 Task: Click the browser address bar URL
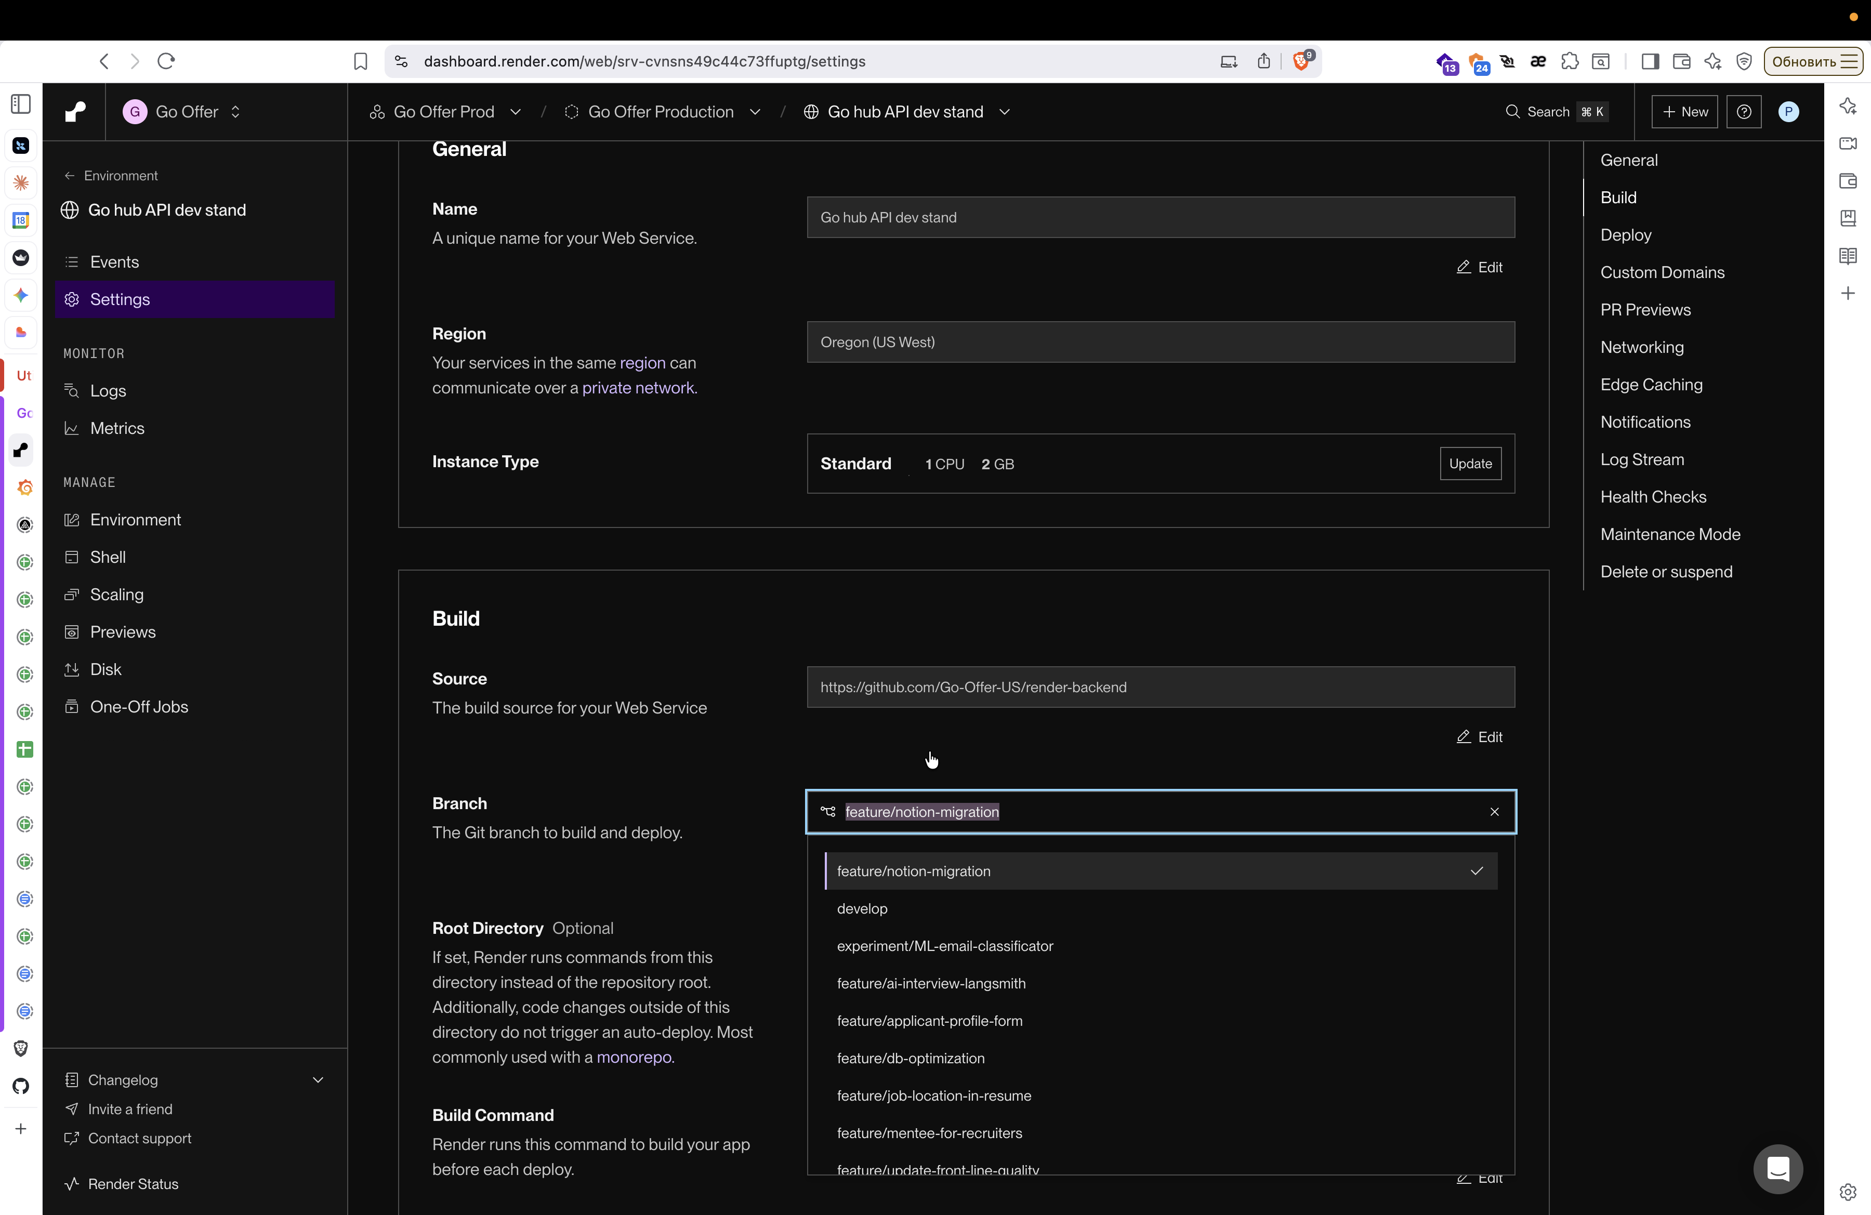pos(644,61)
